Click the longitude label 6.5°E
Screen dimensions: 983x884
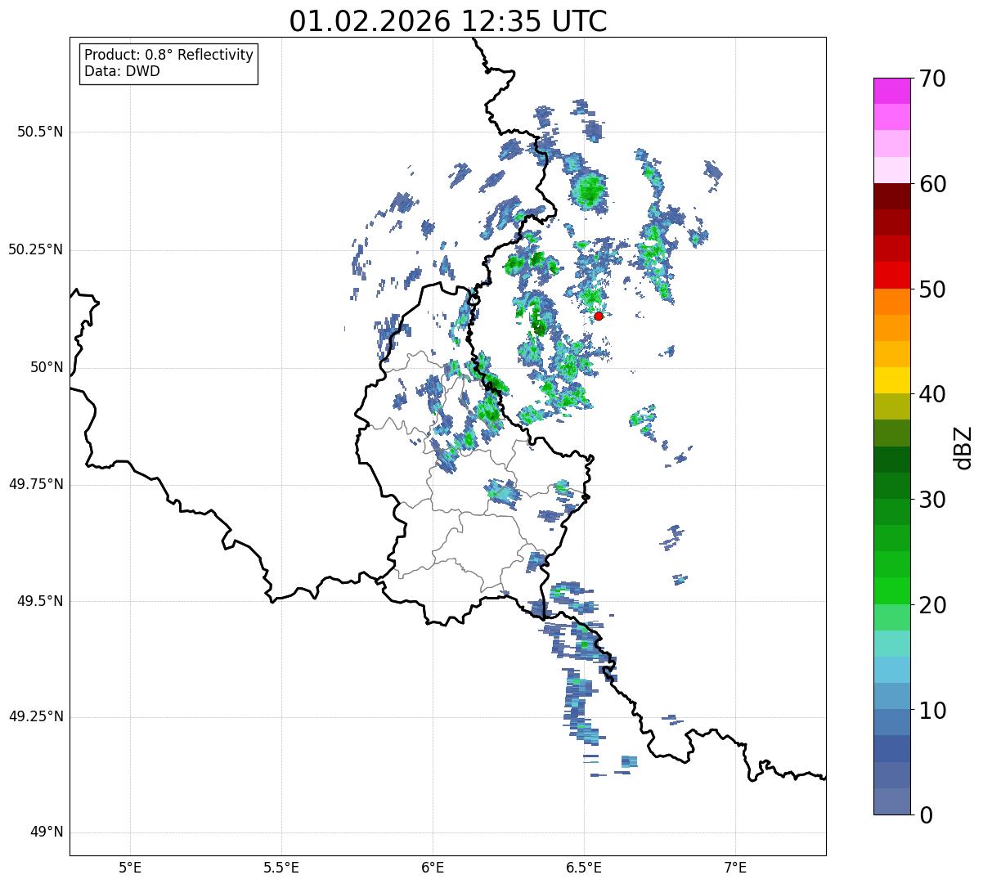584,867
